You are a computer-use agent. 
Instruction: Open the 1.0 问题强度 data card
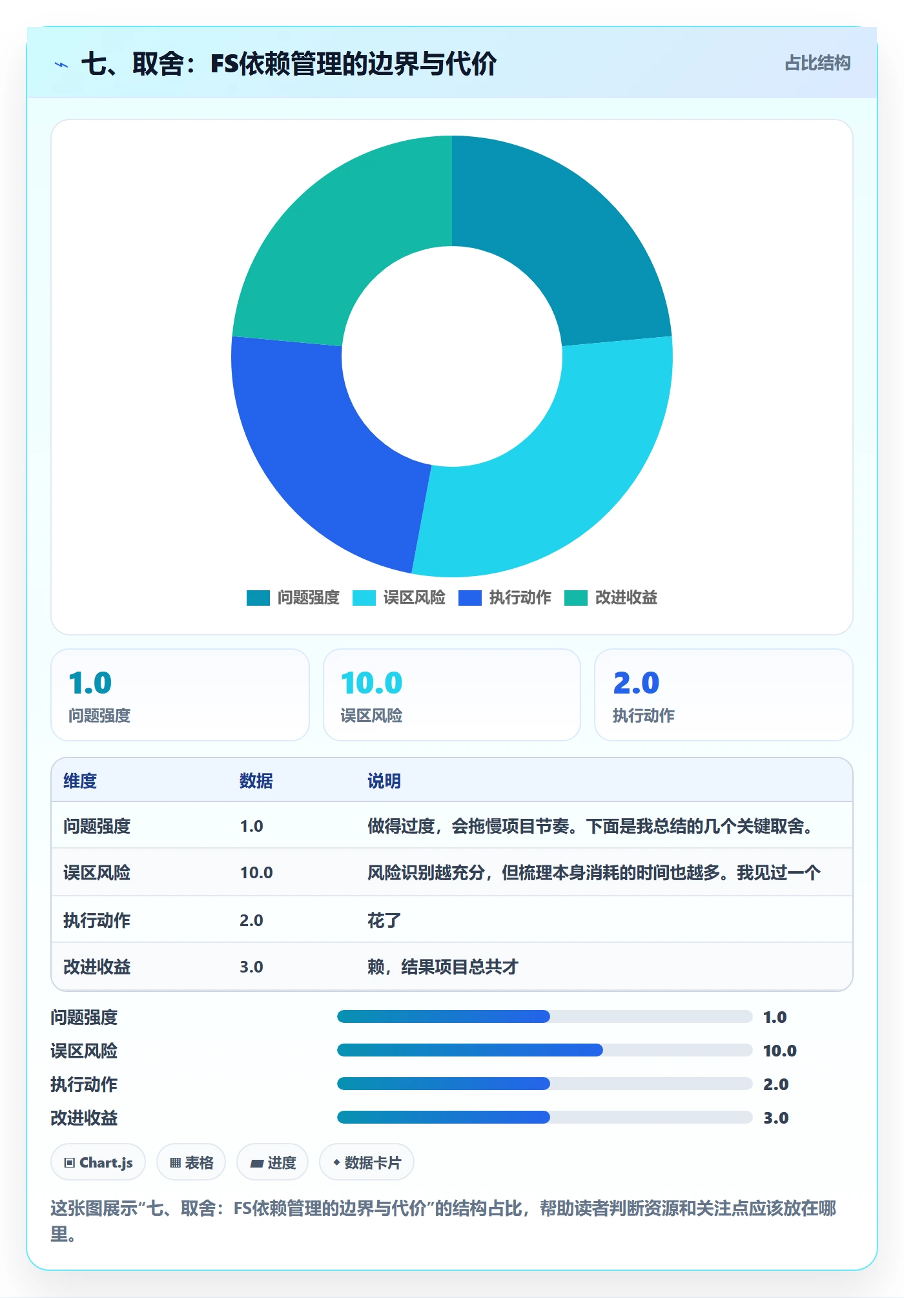click(180, 695)
